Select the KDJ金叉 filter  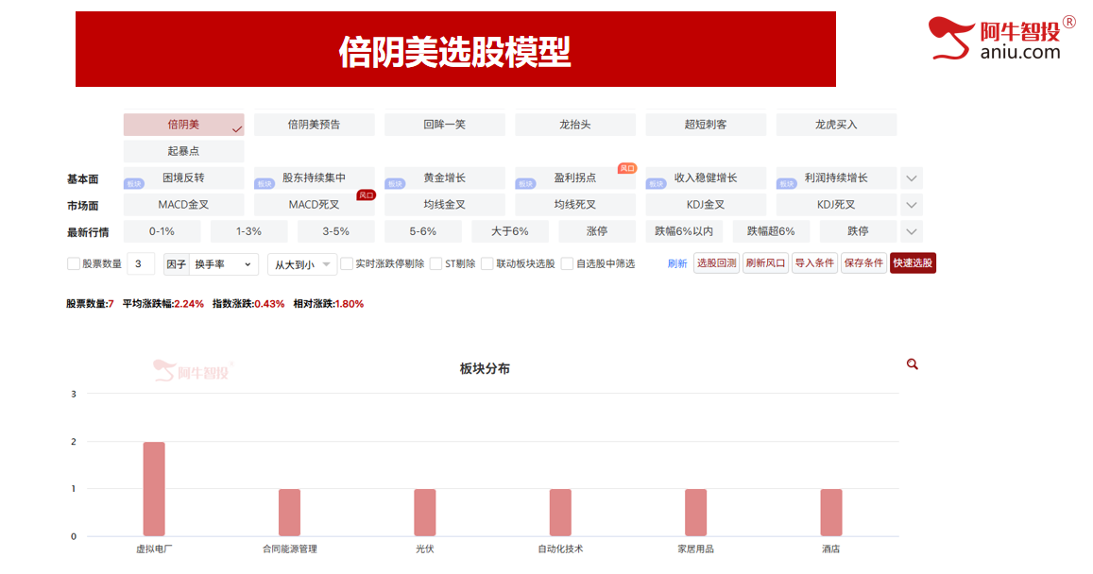point(706,205)
